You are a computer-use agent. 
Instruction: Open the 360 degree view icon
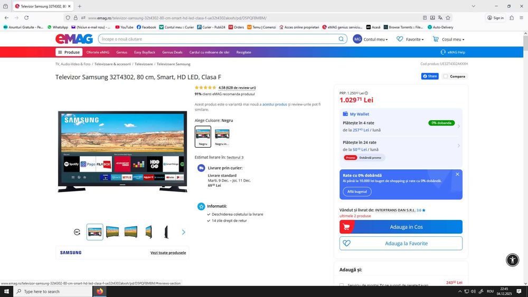point(77,232)
